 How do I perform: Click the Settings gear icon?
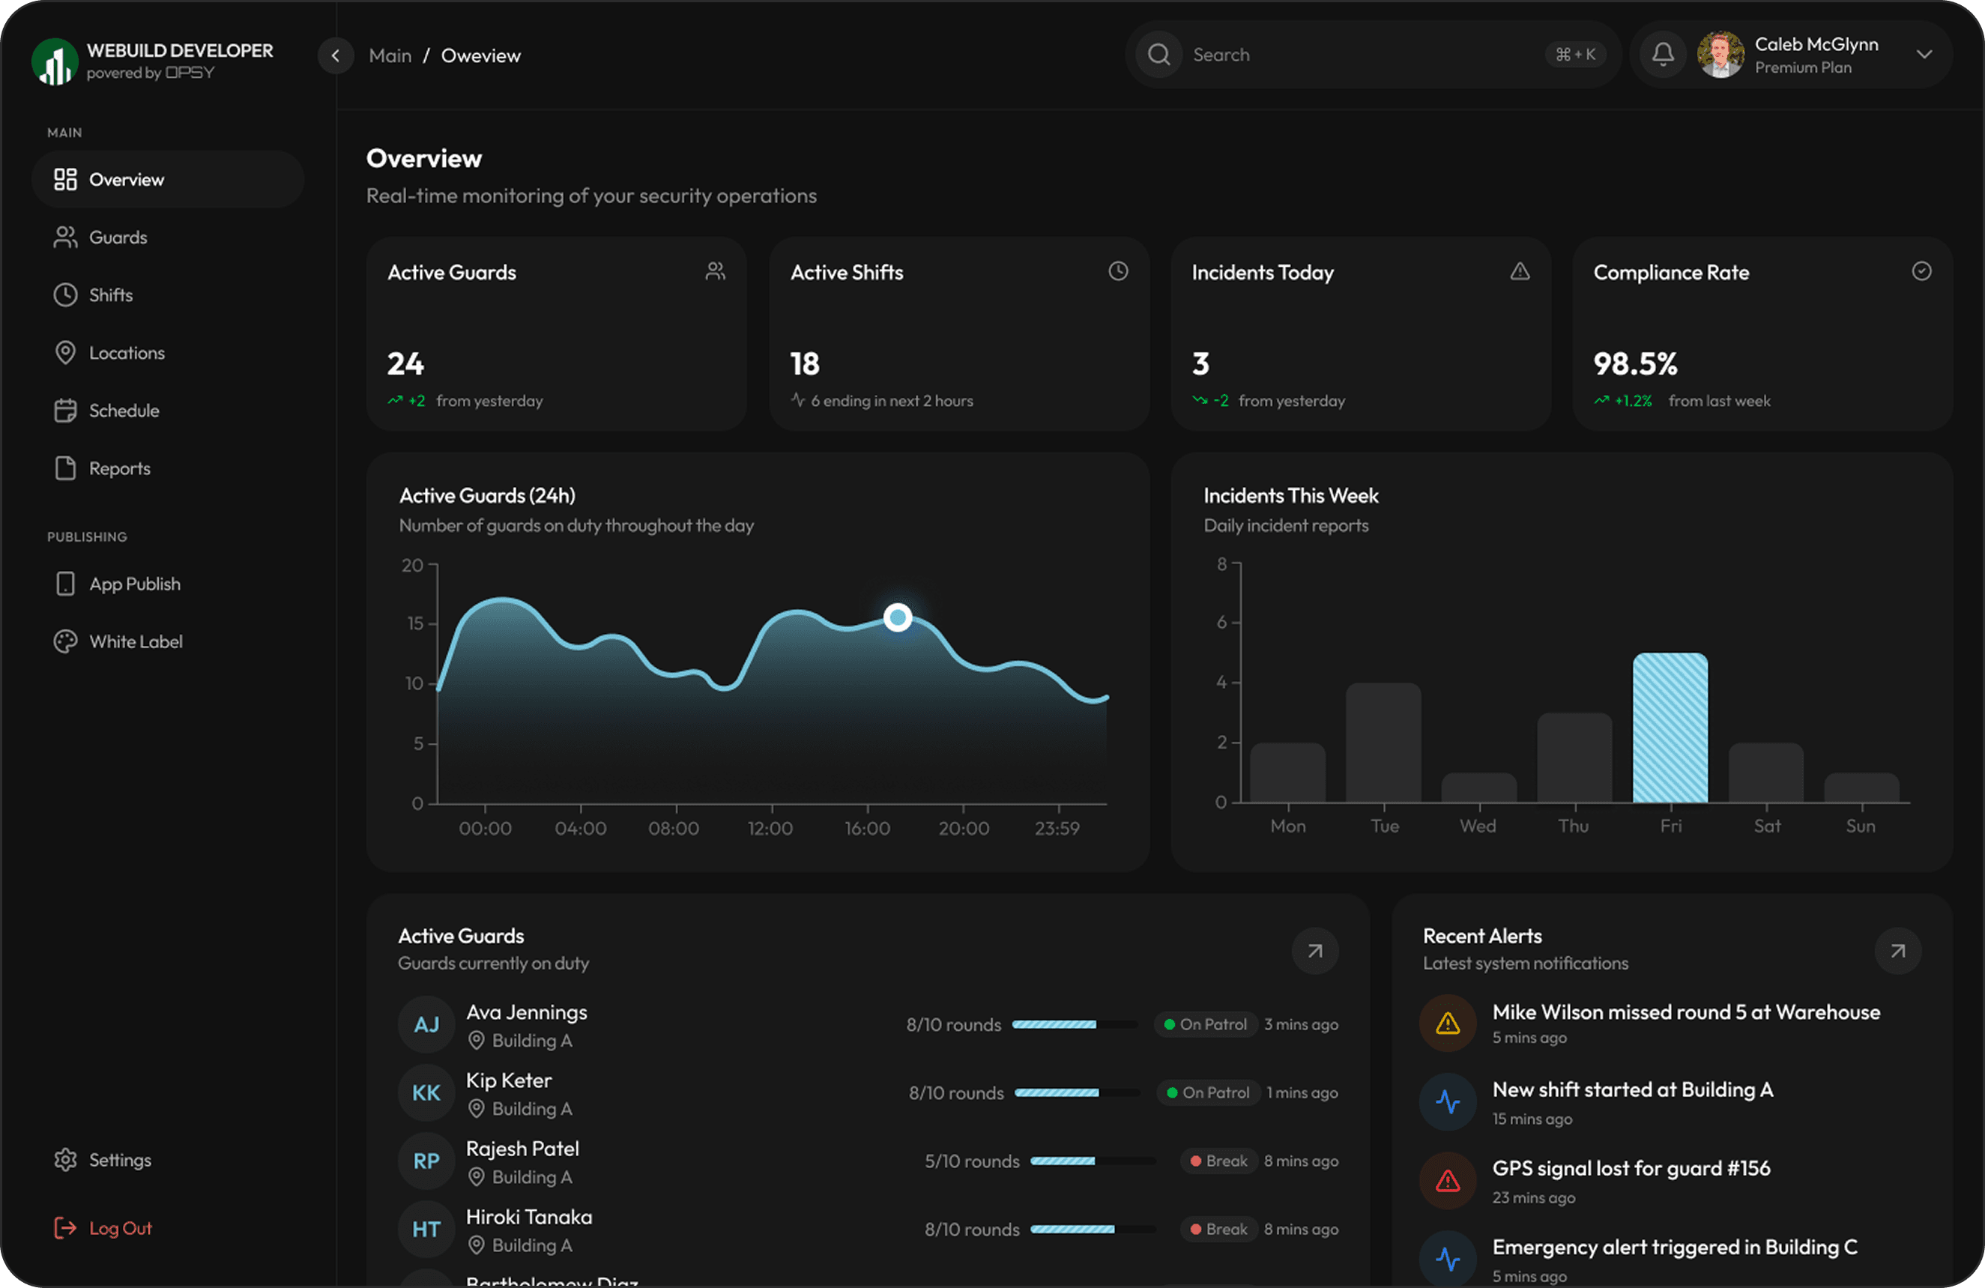(x=65, y=1161)
